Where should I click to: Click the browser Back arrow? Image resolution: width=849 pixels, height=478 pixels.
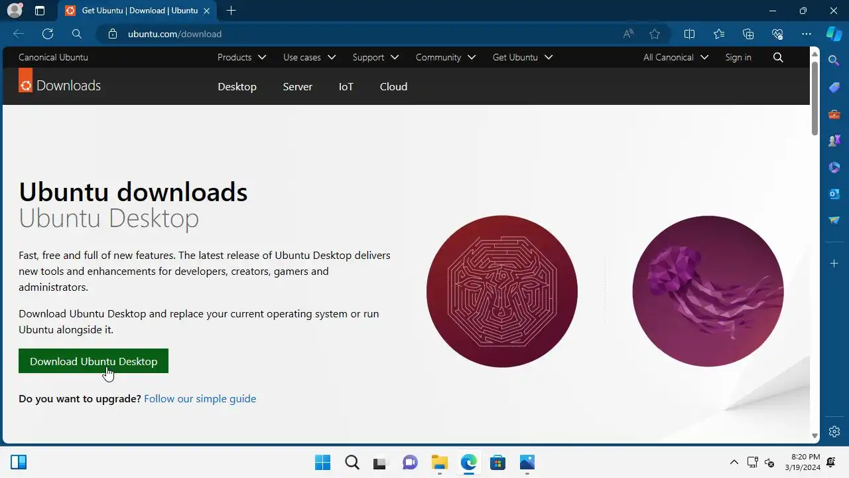point(19,34)
